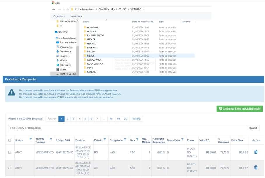Click Cadastrar Fator de Multiplicação button
Image resolution: width=265 pixels, height=178 pixels.
pos(239,109)
